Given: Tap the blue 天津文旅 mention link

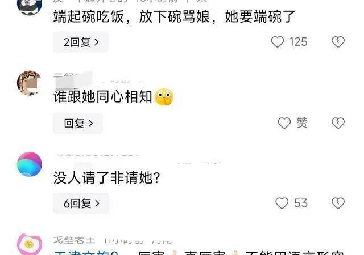Looking at the screenshot, I should pos(86,253).
